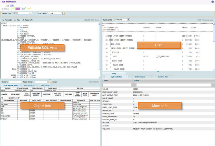Select the GVS tab
The height and width of the screenshot is (146, 215).
[x=114, y=74]
